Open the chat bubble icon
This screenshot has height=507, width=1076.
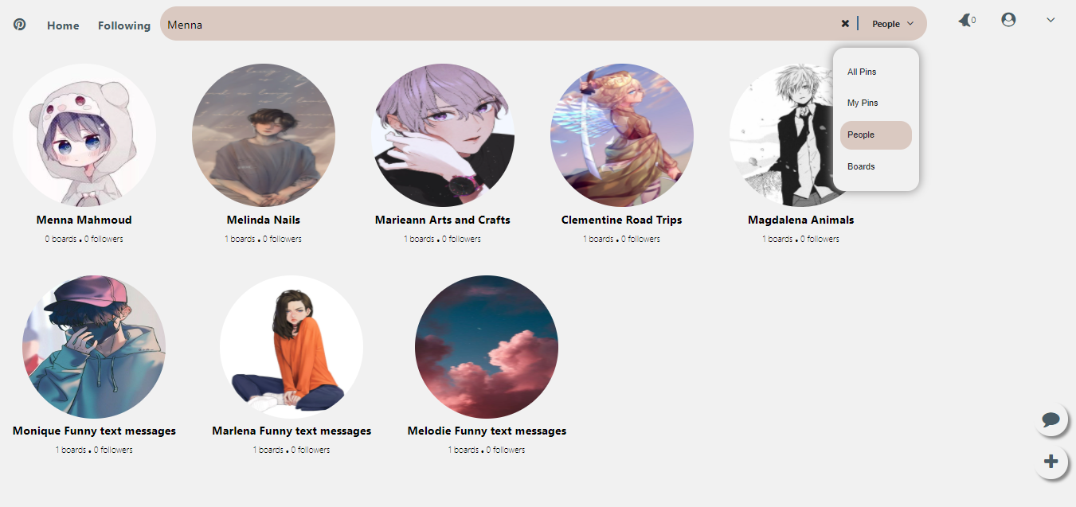pyautogui.click(x=1051, y=419)
